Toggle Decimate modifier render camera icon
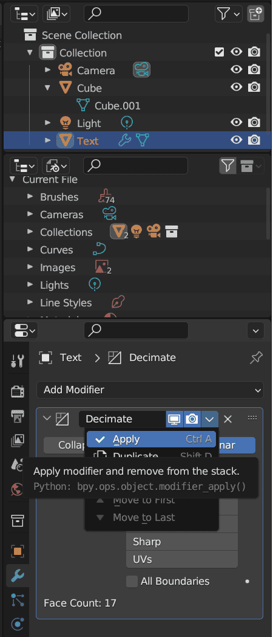 (192, 419)
